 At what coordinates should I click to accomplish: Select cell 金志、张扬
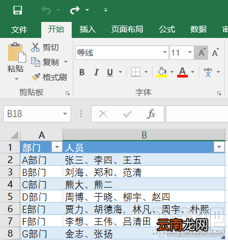pyautogui.click(x=144, y=234)
